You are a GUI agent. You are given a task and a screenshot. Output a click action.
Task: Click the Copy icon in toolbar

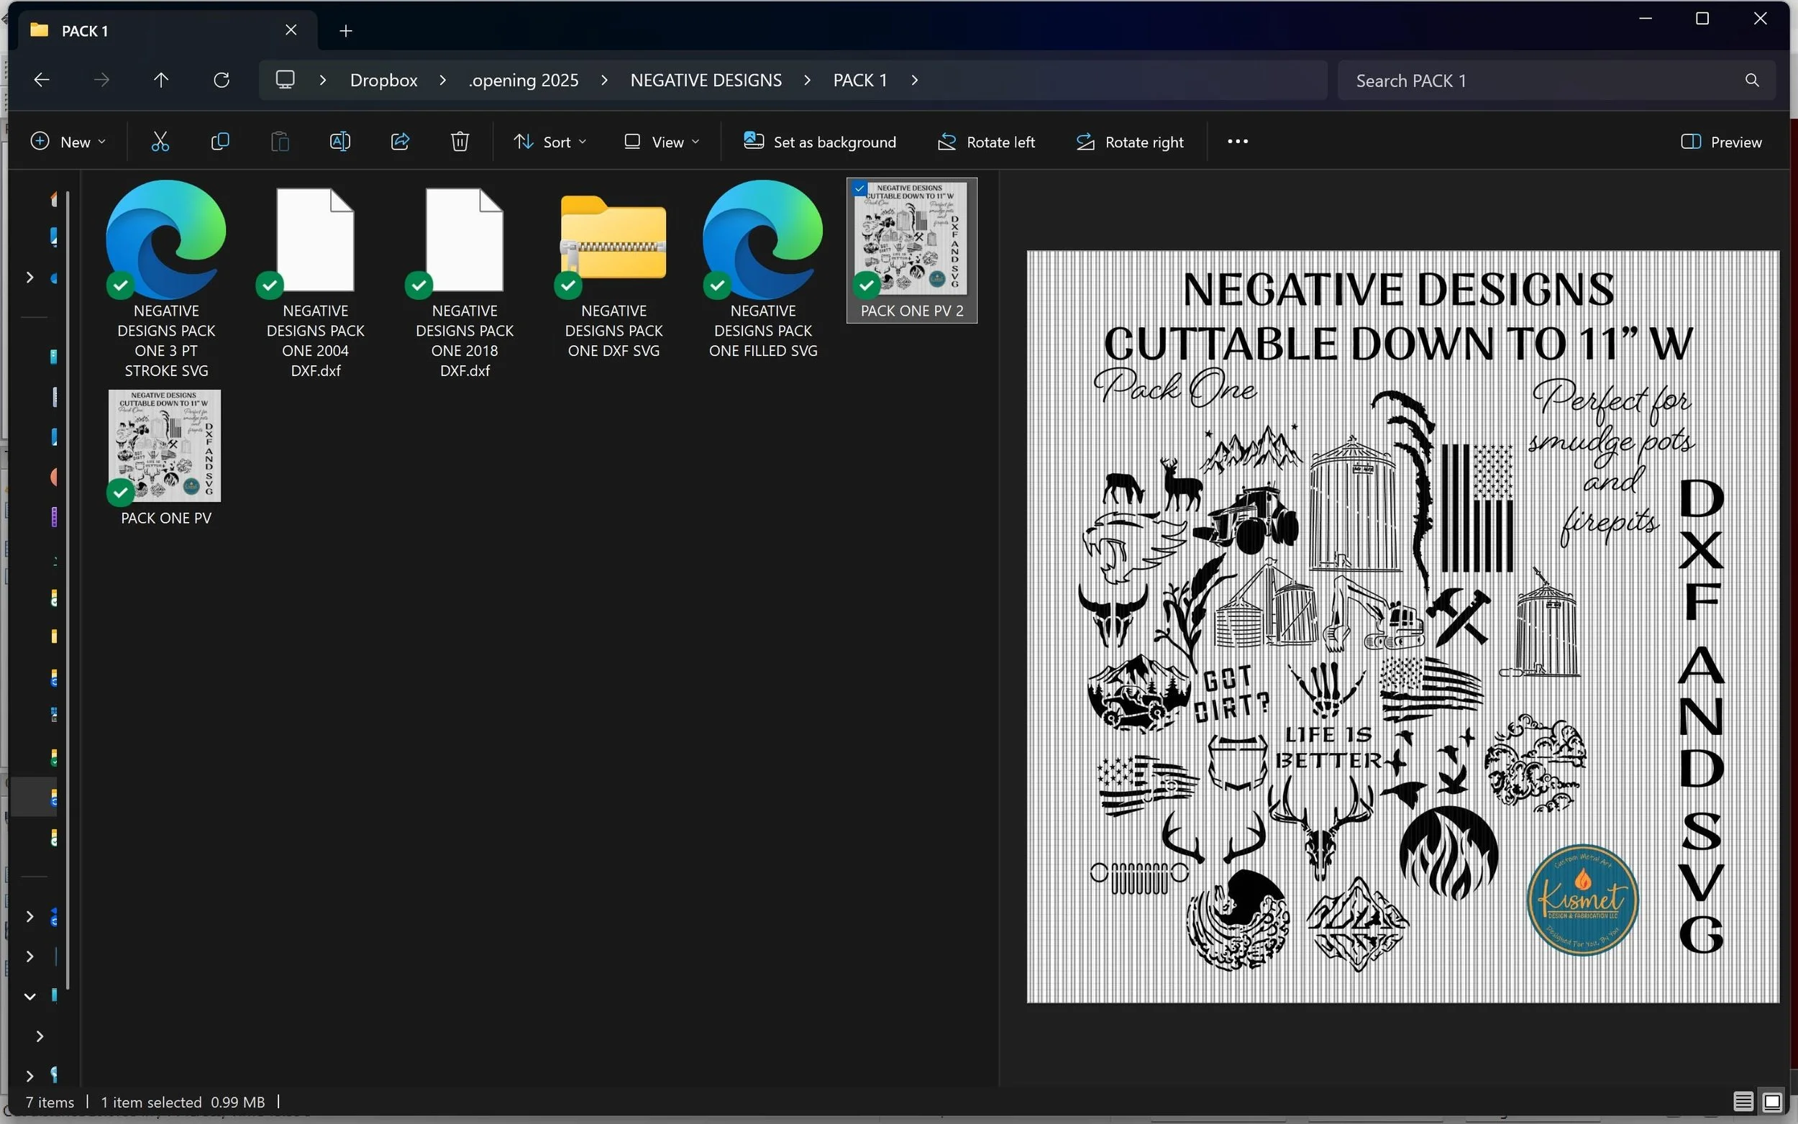tap(220, 142)
